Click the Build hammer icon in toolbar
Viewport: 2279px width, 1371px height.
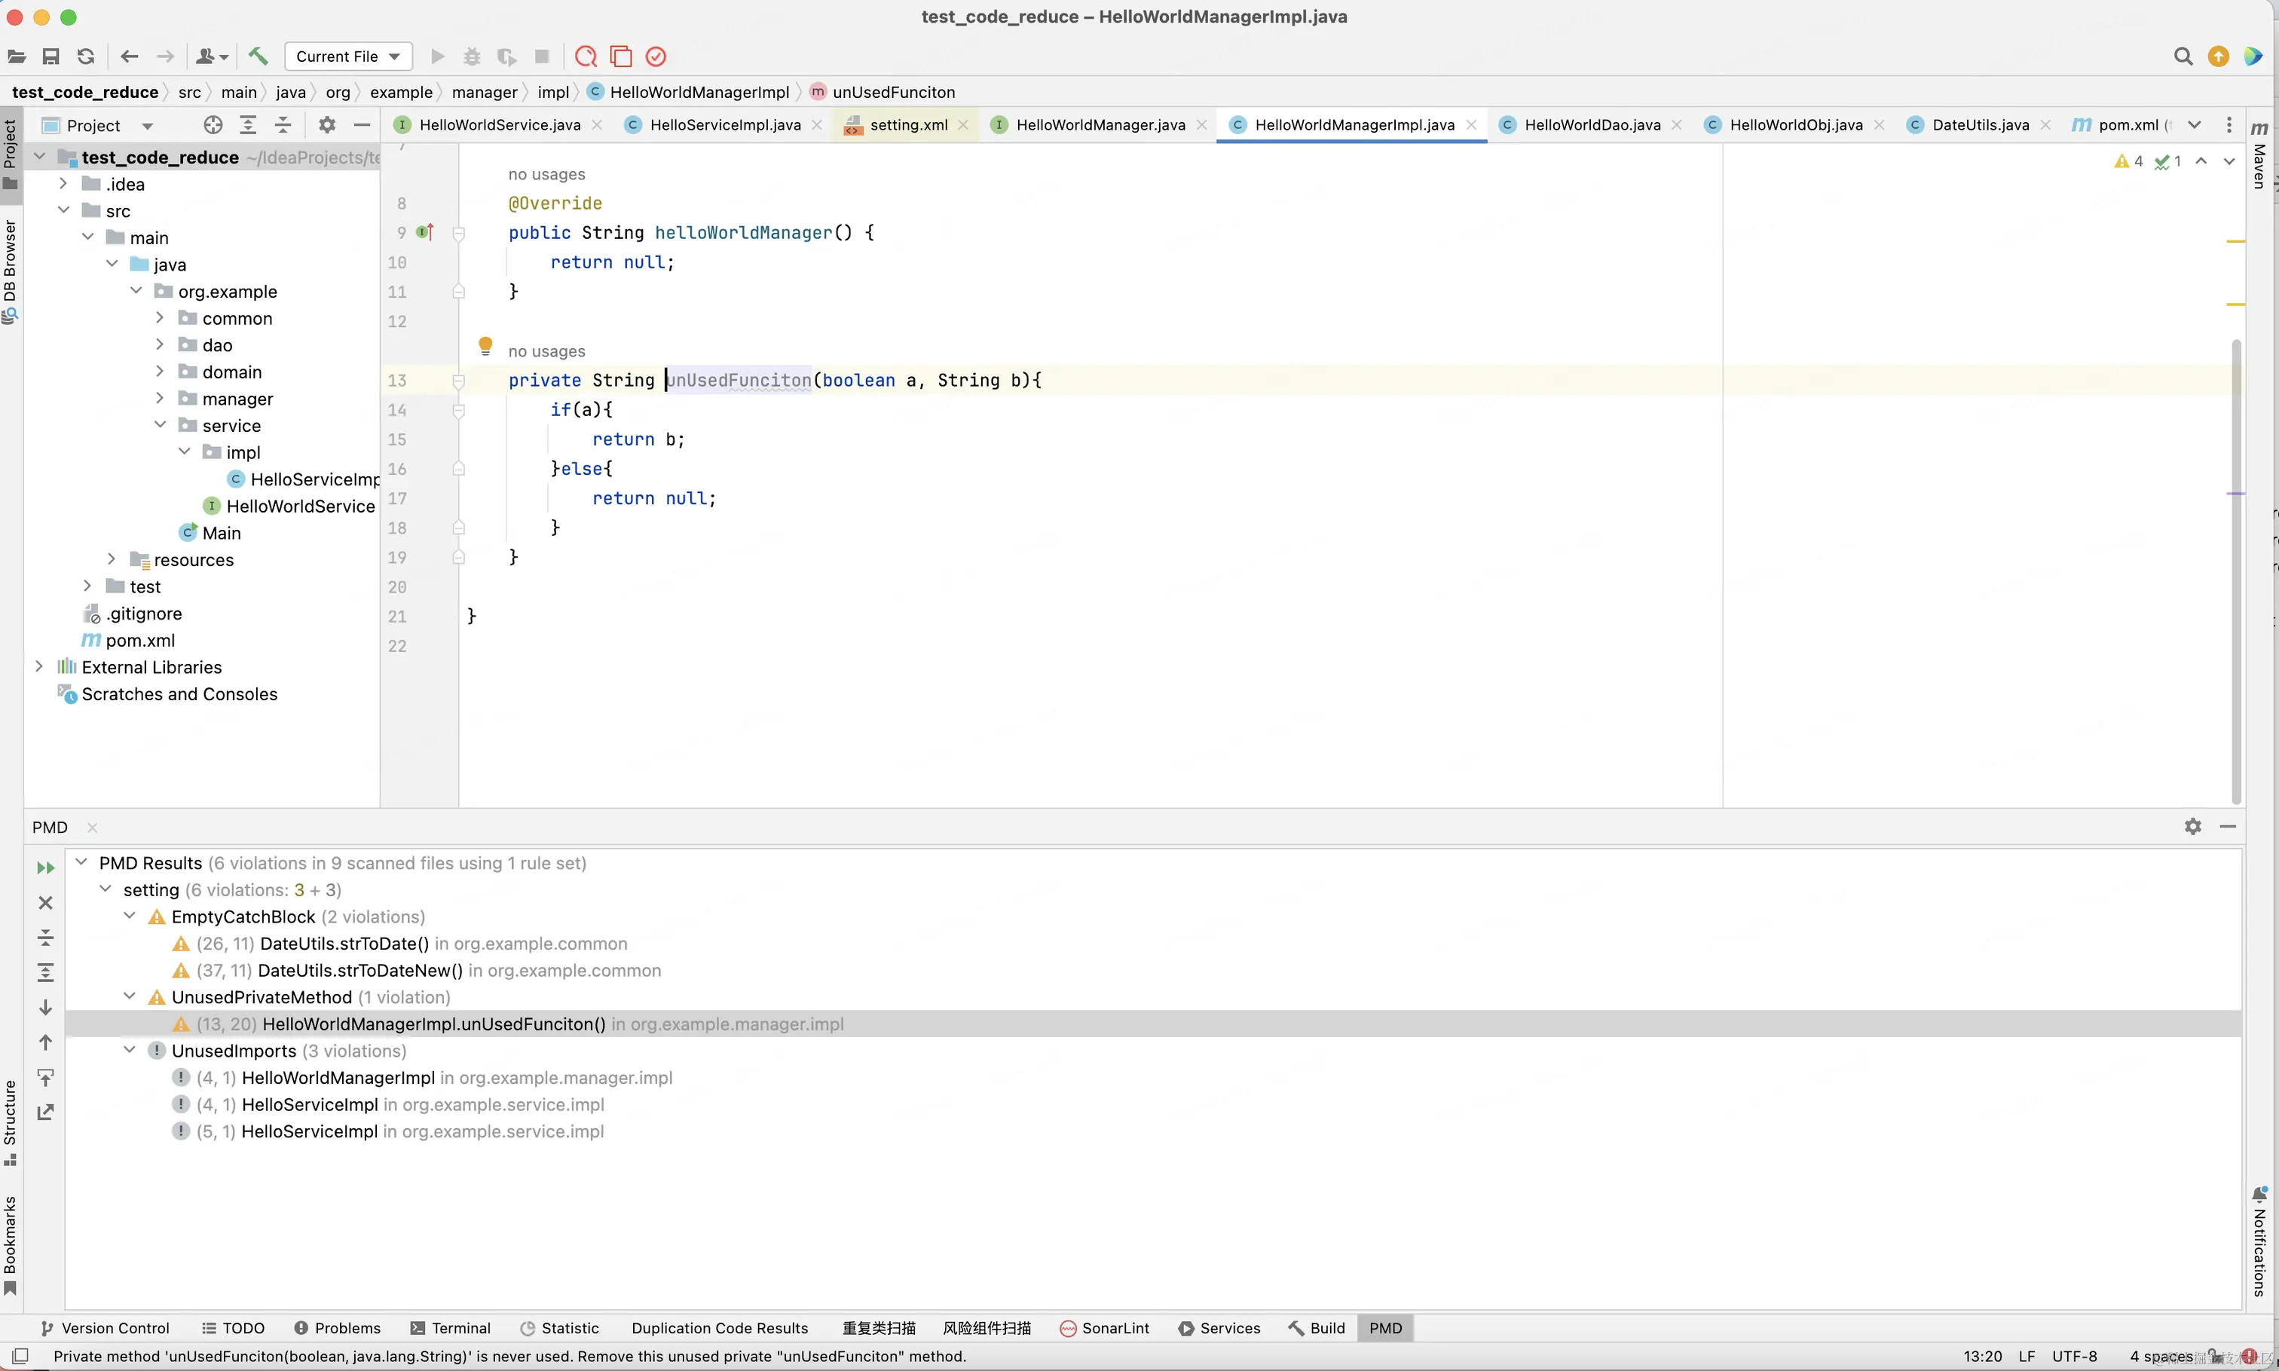coord(258,57)
